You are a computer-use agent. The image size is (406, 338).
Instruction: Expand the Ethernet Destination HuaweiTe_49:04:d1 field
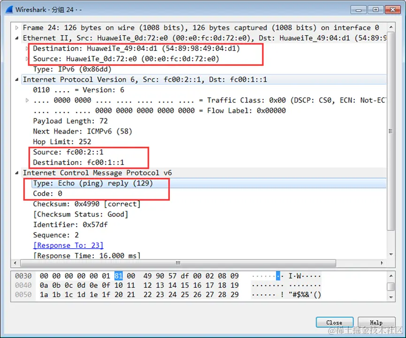(27, 48)
